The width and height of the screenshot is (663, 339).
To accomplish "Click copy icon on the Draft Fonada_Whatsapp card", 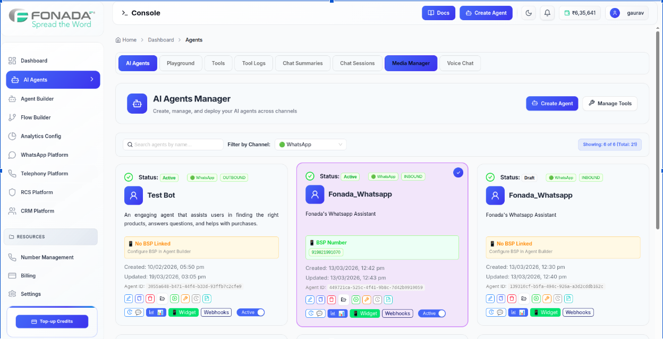I will [x=500, y=299].
